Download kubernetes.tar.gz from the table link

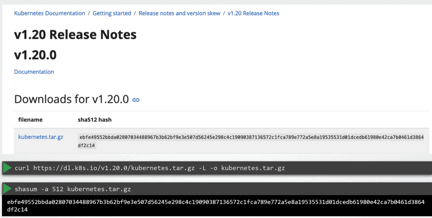pos(41,137)
